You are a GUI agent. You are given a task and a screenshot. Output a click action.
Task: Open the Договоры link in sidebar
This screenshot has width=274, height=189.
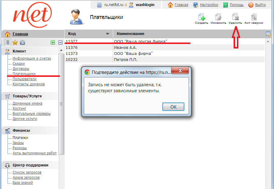pos(21,69)
